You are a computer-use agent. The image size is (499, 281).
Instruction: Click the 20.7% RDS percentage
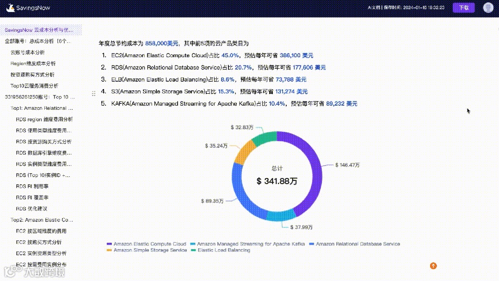click(x=243, y=67)
